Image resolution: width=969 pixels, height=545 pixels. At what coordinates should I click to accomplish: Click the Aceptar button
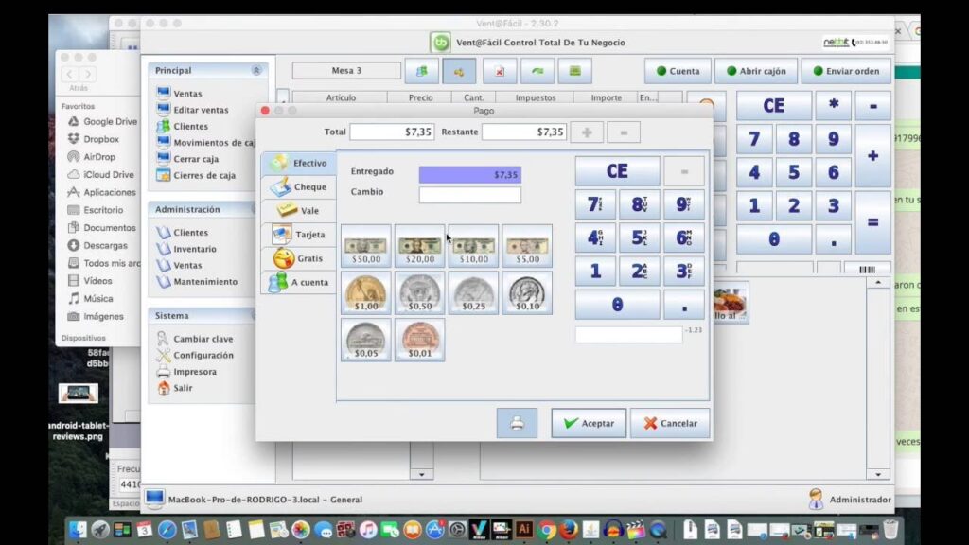[589, 423]
